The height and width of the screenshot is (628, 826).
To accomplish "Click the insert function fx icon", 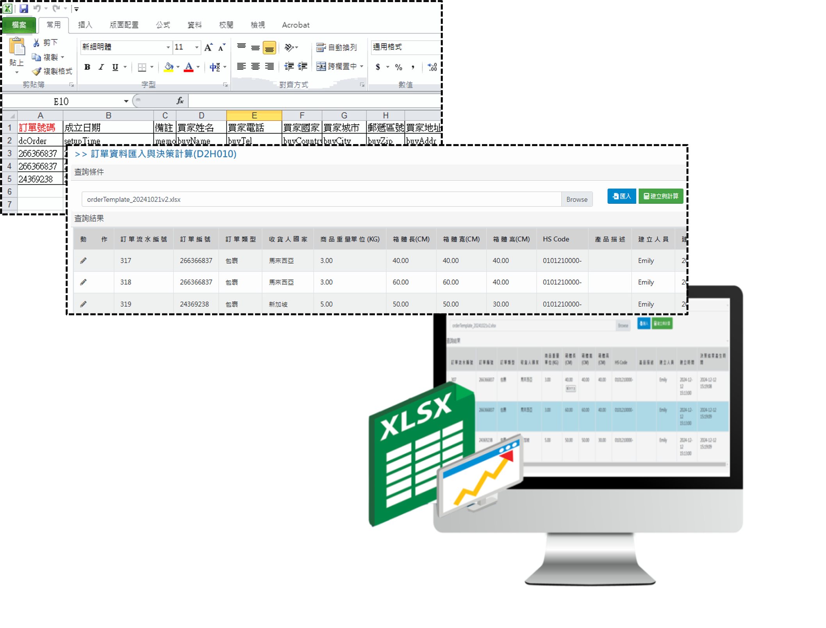I will pos(180,101).
